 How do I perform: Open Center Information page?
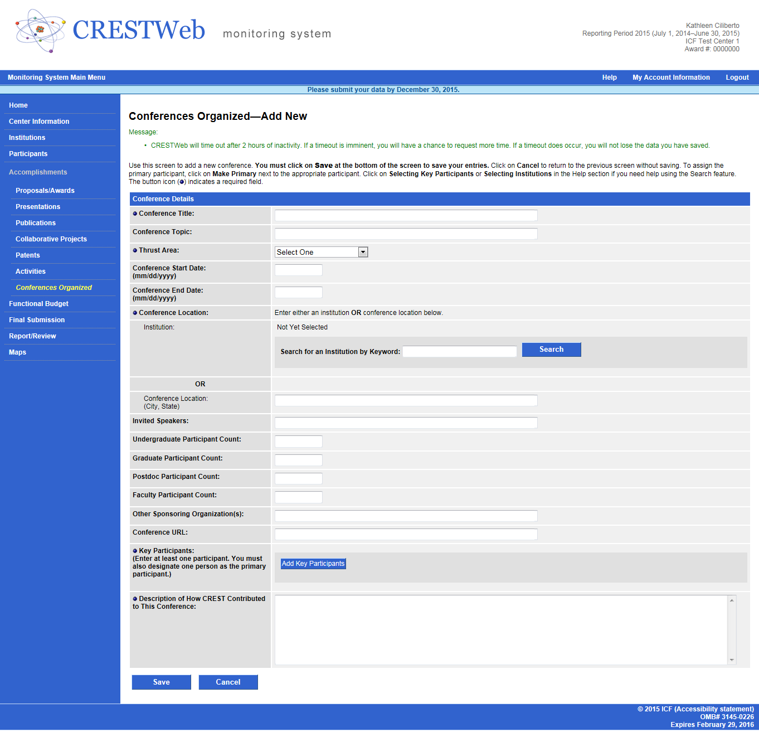(39, 122)
